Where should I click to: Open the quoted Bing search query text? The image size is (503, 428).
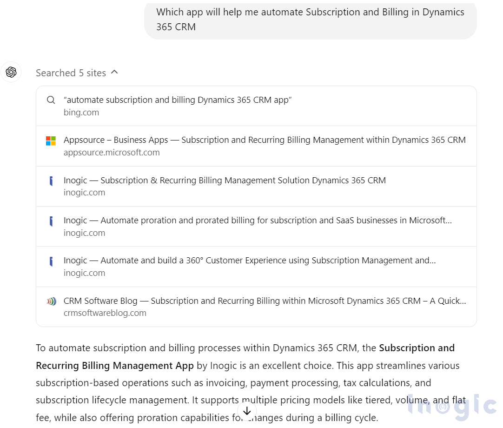pos(178,100)
